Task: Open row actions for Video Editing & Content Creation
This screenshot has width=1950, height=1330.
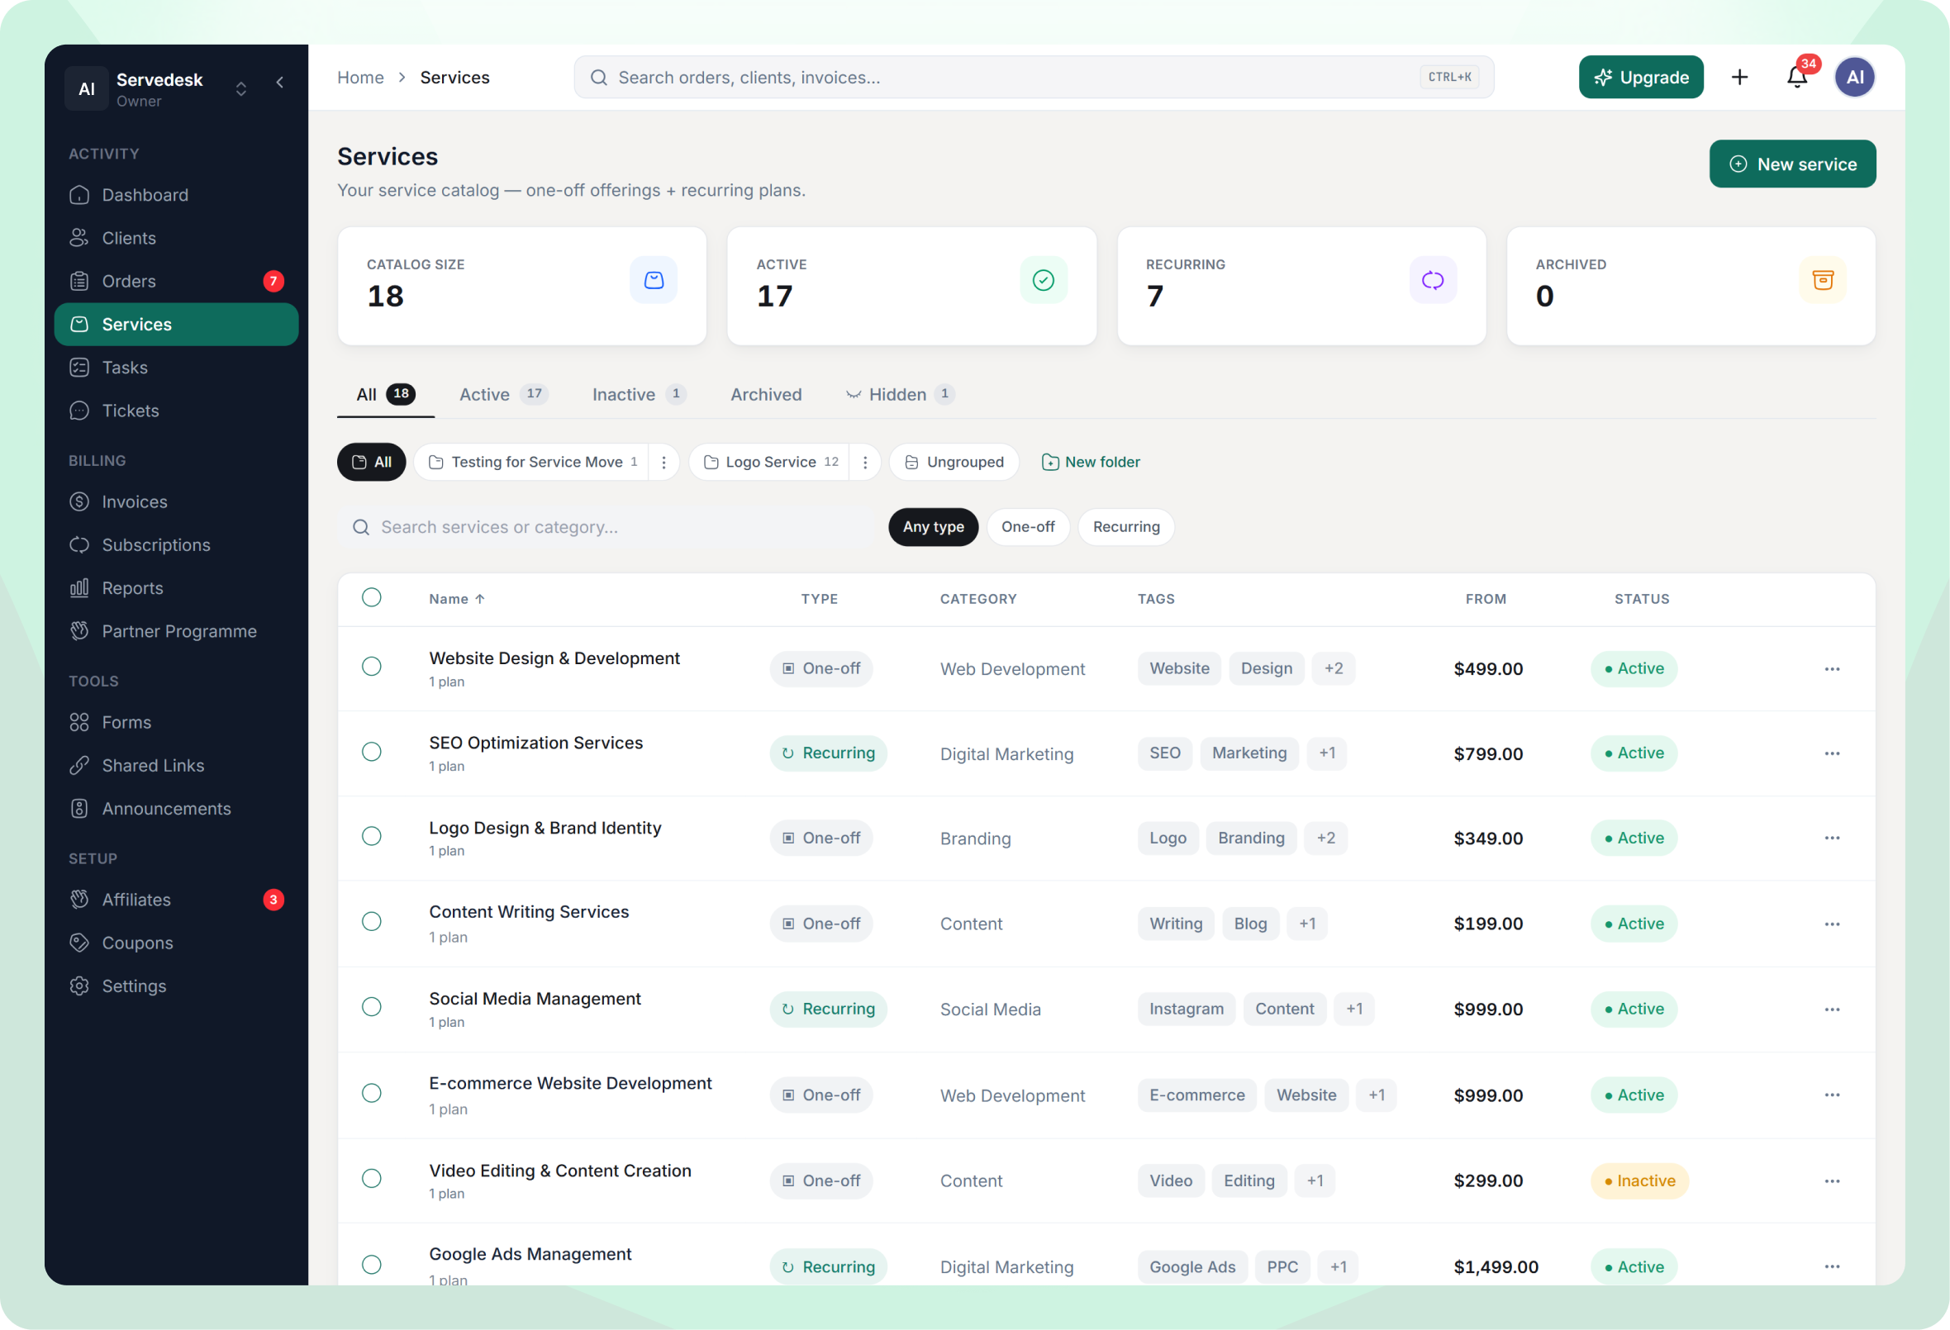Action: click(1832, 1180)
